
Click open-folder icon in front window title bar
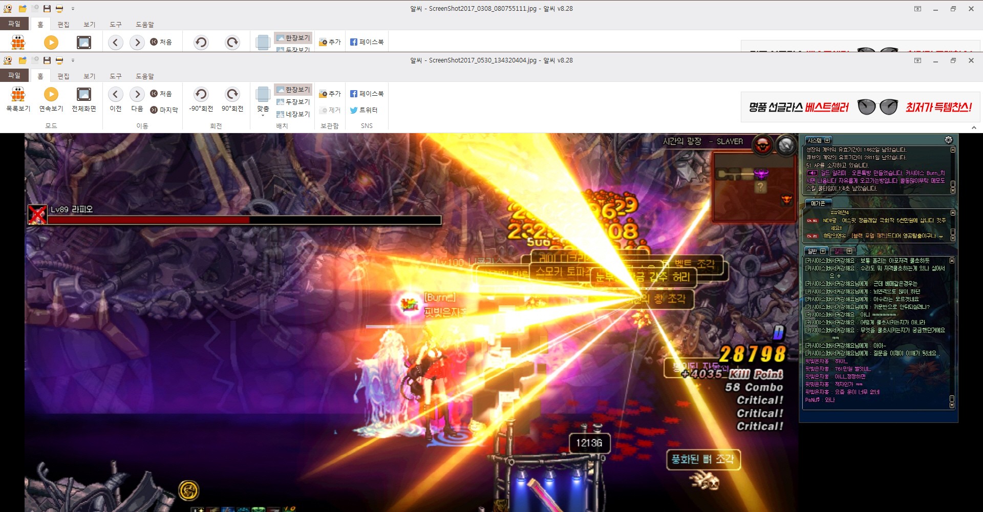(x=23, y=60)
